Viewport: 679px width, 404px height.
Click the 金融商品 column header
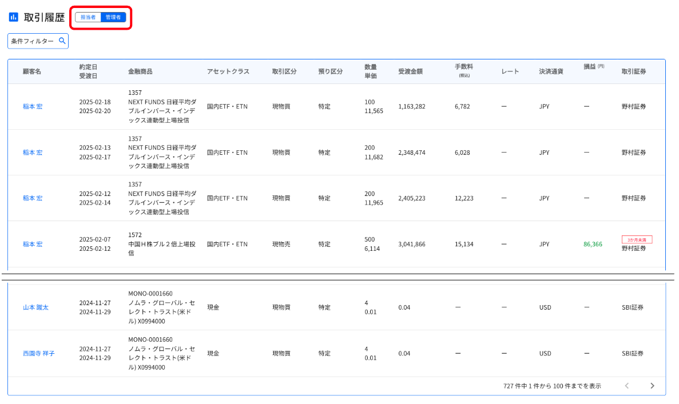pos(140,71)
